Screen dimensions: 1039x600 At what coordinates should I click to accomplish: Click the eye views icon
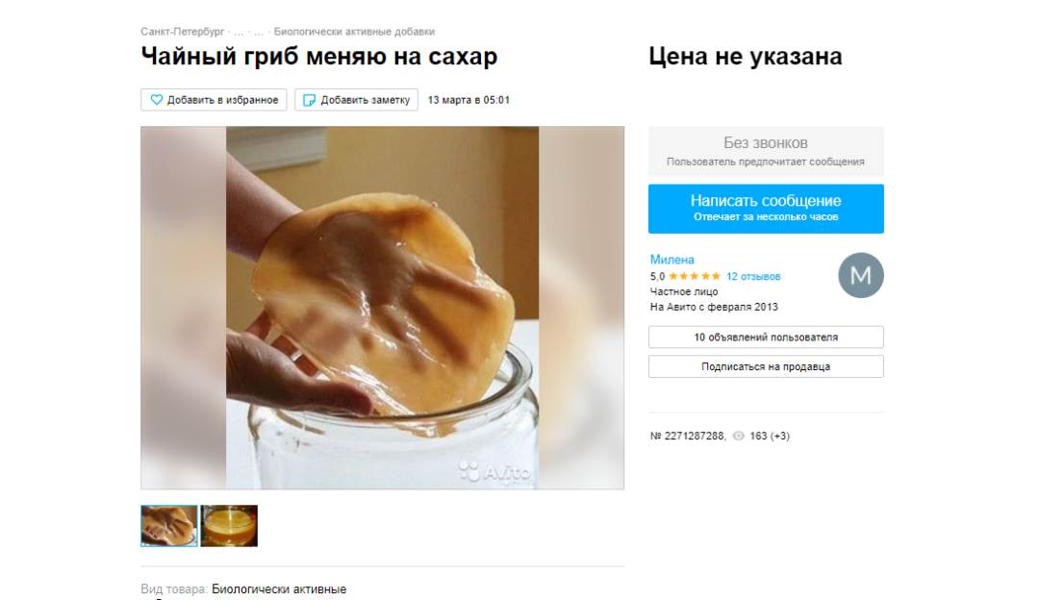coord(738,436)
